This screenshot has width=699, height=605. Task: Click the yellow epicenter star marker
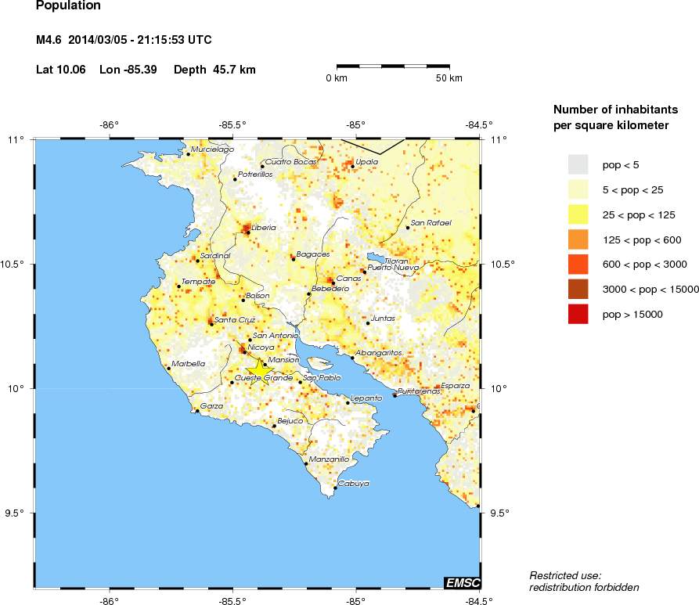tap(259, 372)
